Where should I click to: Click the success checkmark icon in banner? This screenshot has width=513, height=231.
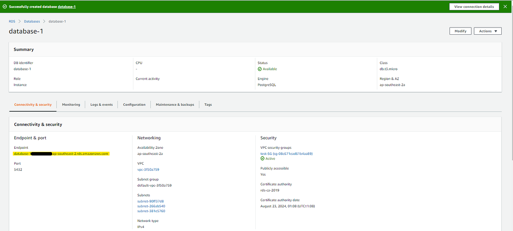point(5,7)
